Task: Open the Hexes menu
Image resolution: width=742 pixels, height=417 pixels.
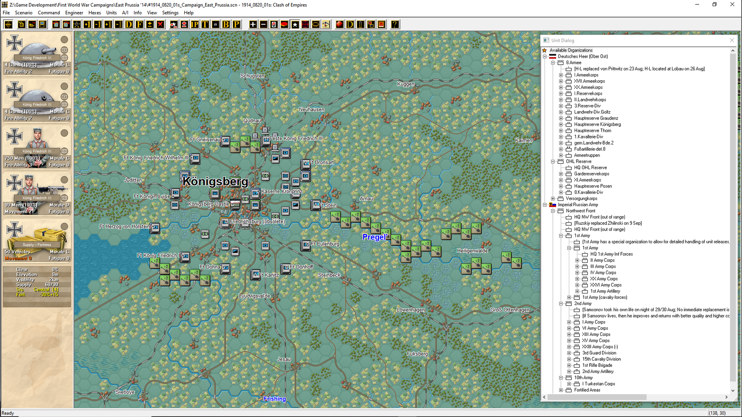Action: pyautogui.click(x=94, y=13)
